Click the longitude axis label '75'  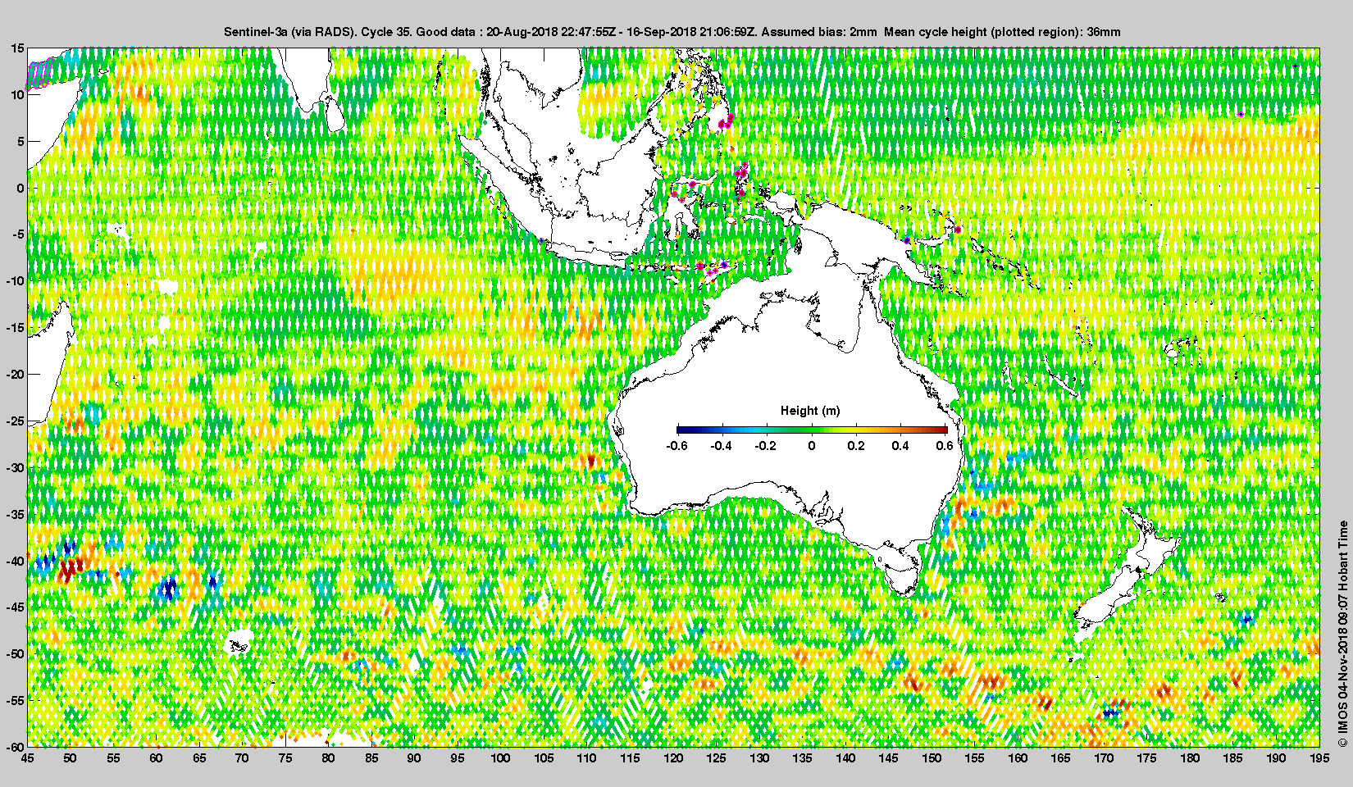pyautogui.click(x=285, y=758)
